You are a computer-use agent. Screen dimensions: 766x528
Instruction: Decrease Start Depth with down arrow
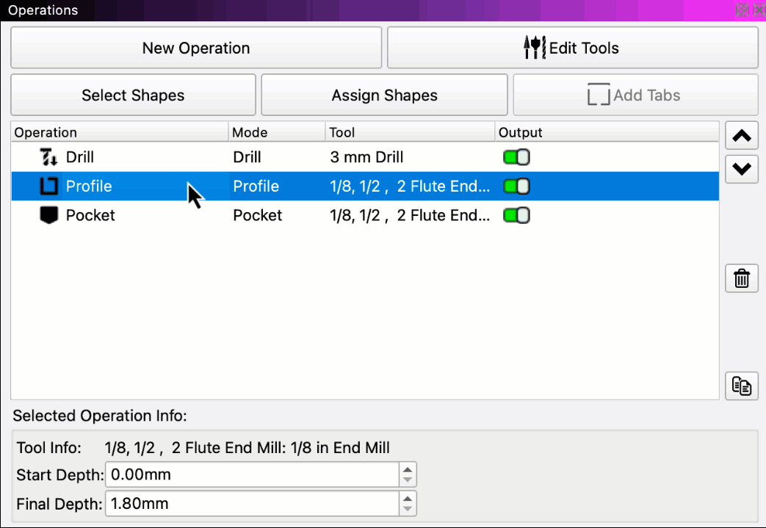pos(408,480)
